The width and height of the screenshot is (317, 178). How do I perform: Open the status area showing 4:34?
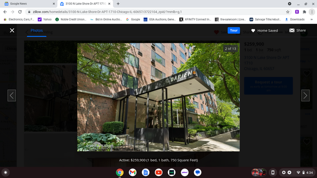pos(305,172)
